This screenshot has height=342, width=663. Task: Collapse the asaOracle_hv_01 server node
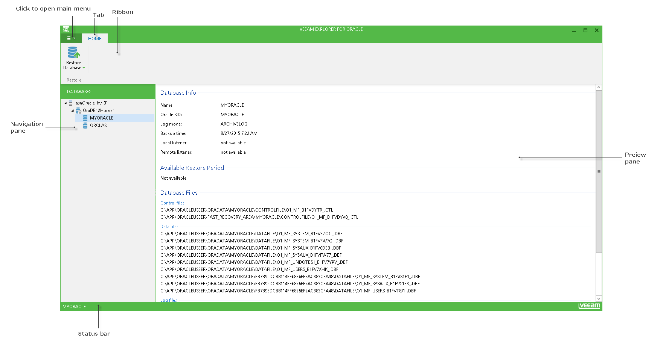click(66, 103)
